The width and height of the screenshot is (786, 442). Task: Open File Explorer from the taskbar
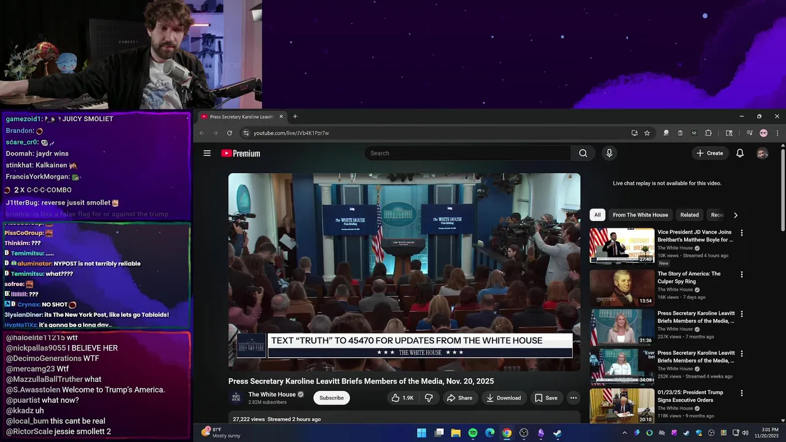(456, 433)
